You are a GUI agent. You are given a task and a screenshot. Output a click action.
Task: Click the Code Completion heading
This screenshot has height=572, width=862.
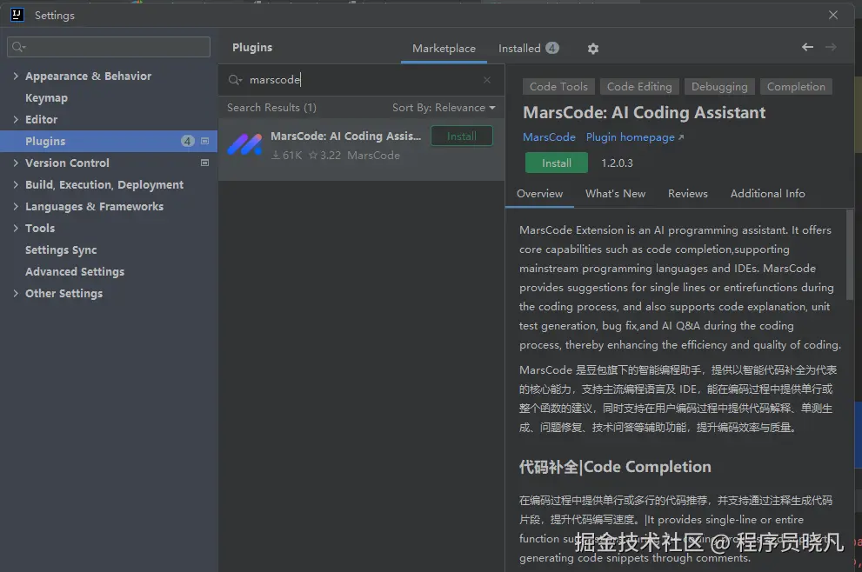tap(615, 467)
